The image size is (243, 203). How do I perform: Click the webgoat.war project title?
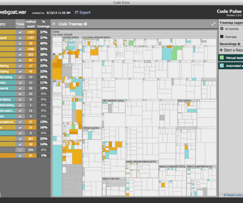coord(13,12)
